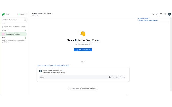Open the Active status dropdown

pyautogui.click(x=22, y=14)
